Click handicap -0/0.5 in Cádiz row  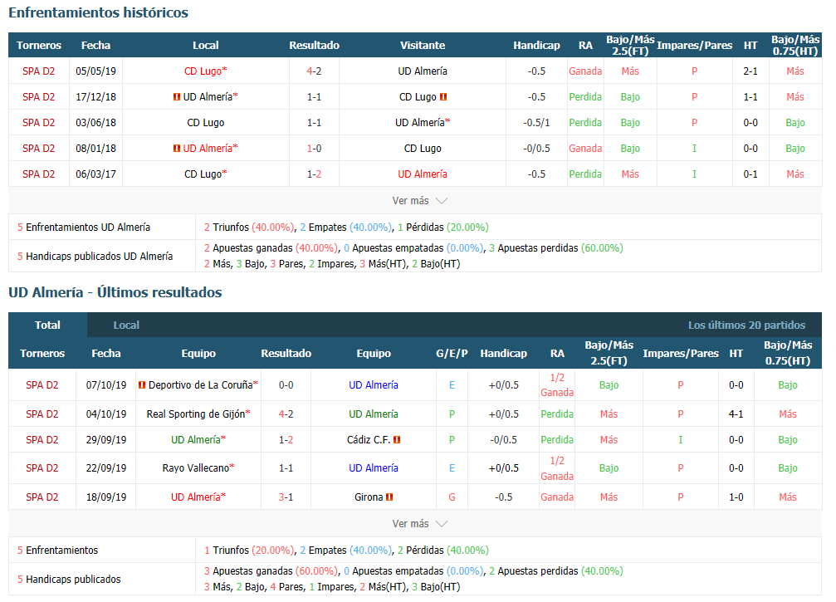[x=503, y=440]
